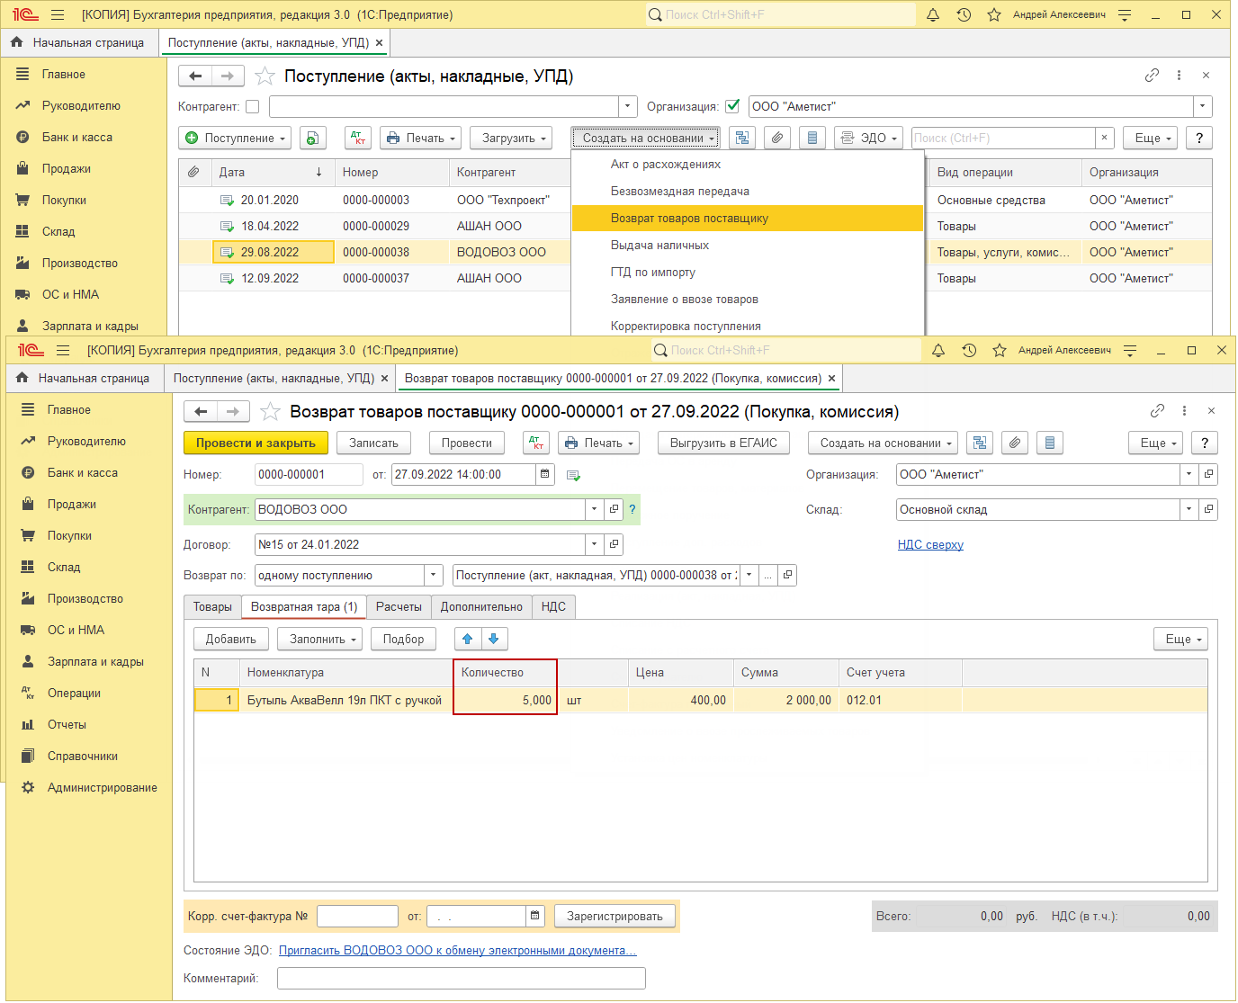Image resolution: width=1238 pixels, height=1003 pixels.
Task: Move row down with blue down arrow
Action: [x=494, y=639]
